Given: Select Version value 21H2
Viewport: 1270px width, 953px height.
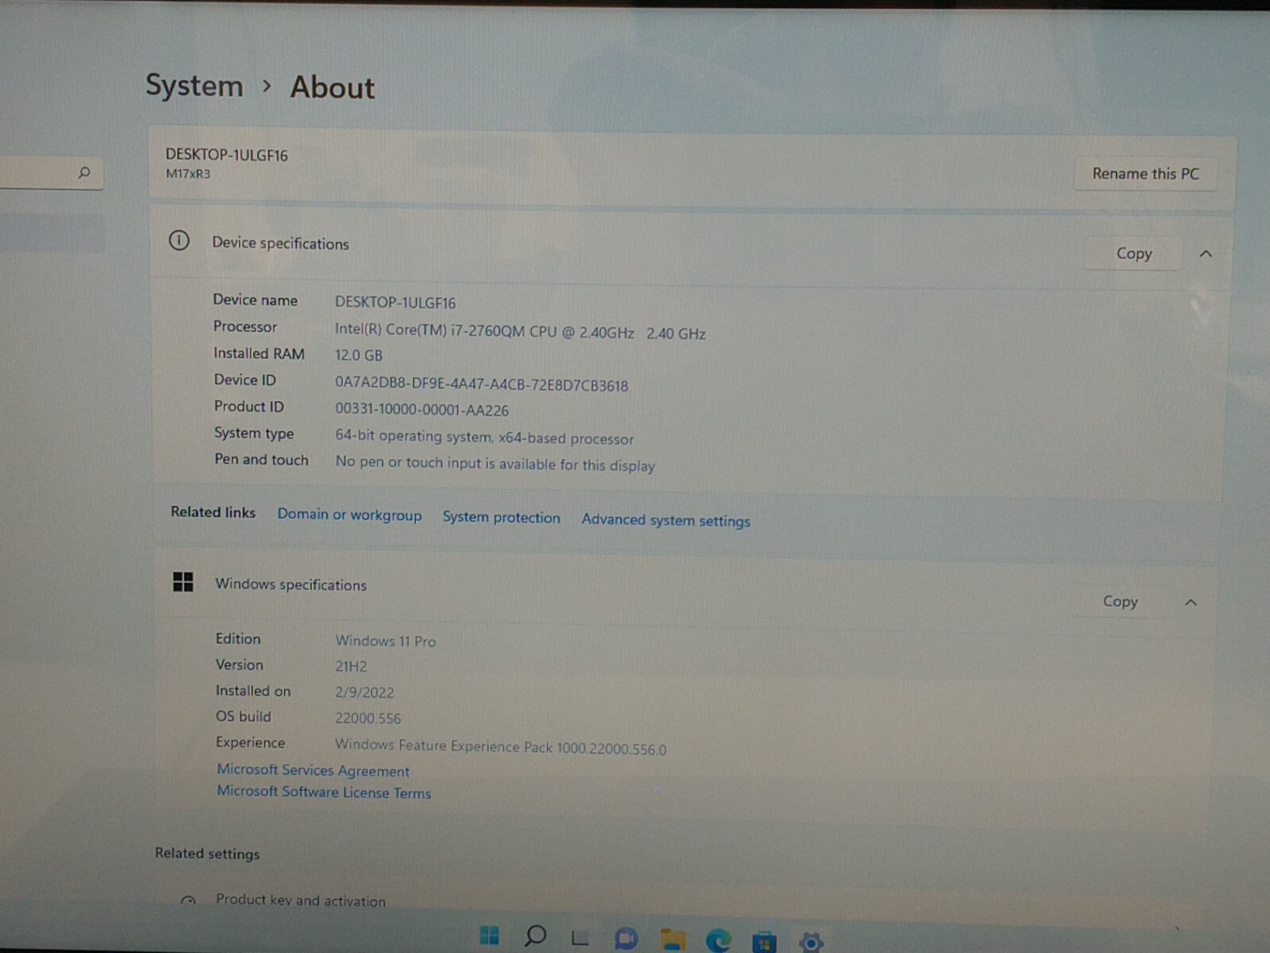Looking at the screenshot, I should pos(351,666).
